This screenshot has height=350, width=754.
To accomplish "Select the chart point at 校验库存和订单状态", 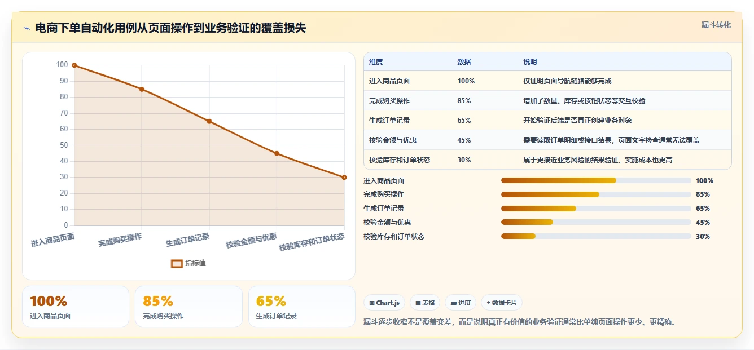I will pyautogui.click(x=344, y=178).
